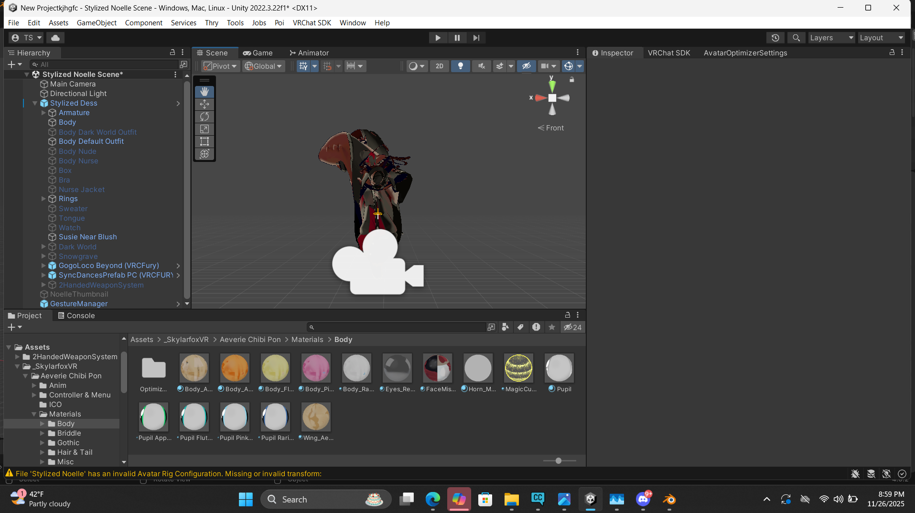Image resolution: width=915 pixels, height=513 pixels.
Task: Collapse the Stylized Dess hierarchy object
Action: pos(35,103)
